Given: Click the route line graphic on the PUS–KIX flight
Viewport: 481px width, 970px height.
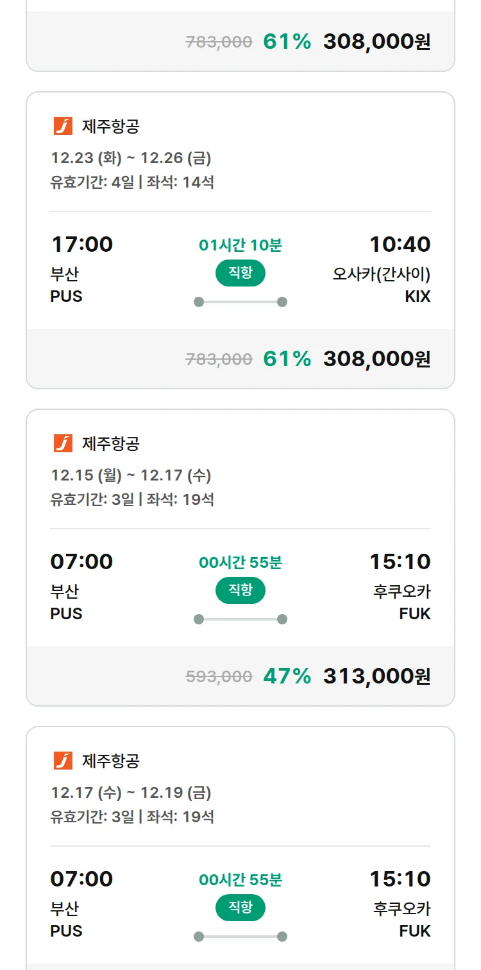Looking at the screenshot, I should [240, 302].
